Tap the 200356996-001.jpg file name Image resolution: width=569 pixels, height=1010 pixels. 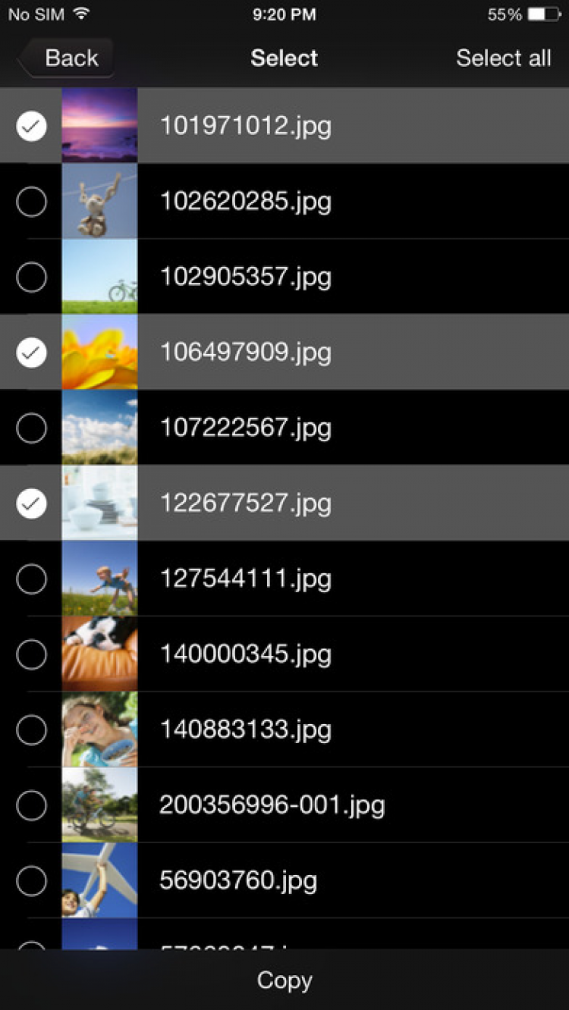click(272, 805)
